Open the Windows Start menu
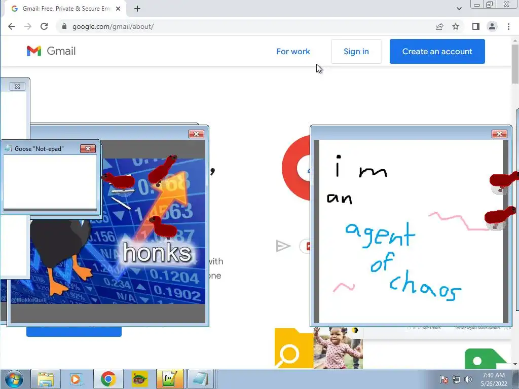Viewport: 519px width, 389px height. [14, 379]
